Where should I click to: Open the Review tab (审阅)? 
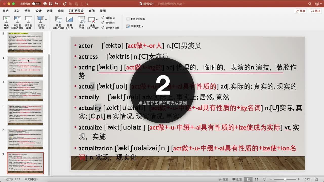(92, 11)
